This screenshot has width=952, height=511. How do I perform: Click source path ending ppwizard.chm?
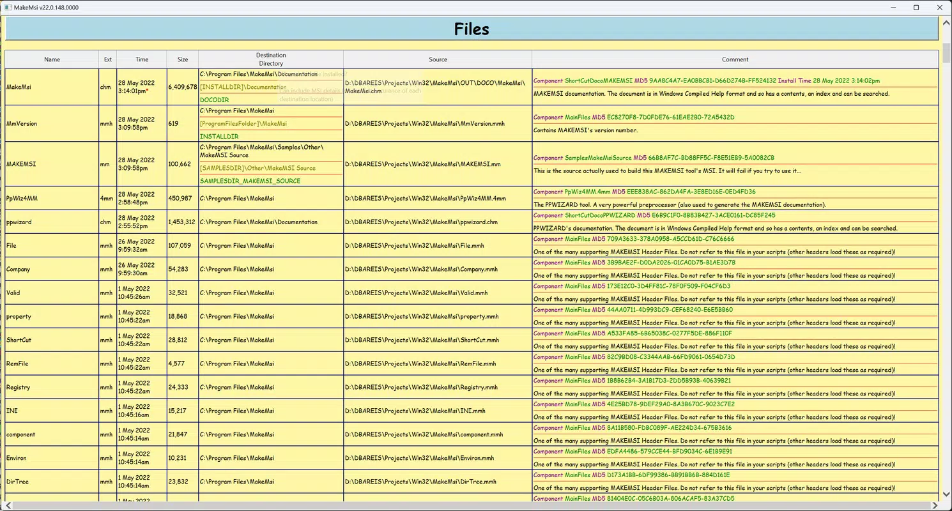click(422, 222)
